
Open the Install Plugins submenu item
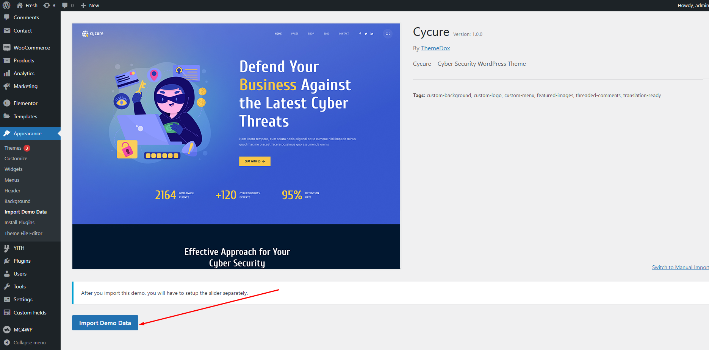(19, 222)
